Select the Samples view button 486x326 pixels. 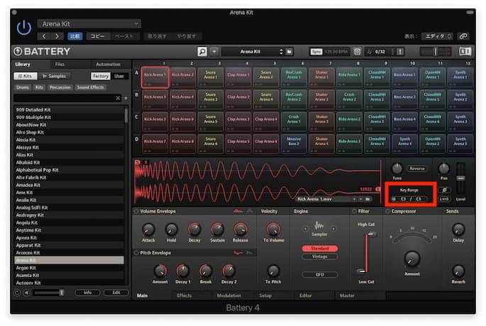click(54, 76)
